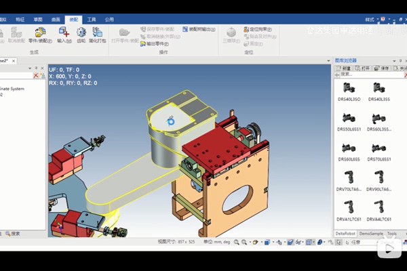Screen dimensions: 407x271
Task: Select the 齿轮 gear tool icon
Action: click(x=81, y=34)
